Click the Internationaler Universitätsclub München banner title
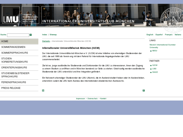 pyautogui.click(x=88, y=21)
